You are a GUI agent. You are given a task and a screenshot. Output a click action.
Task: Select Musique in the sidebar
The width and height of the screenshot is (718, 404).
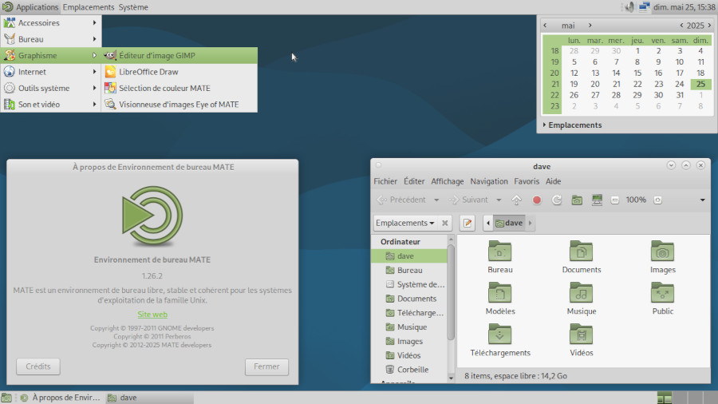409,327
